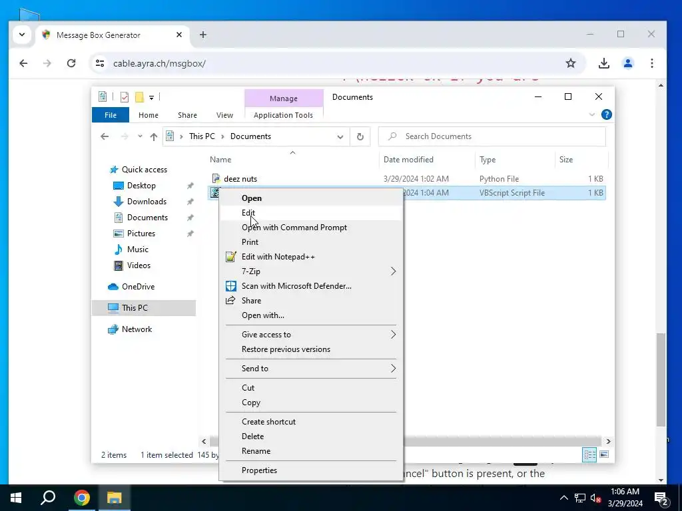Expand the 7-Zip submenu
This screenshot has width=682, height=511.
click(311, 271)
